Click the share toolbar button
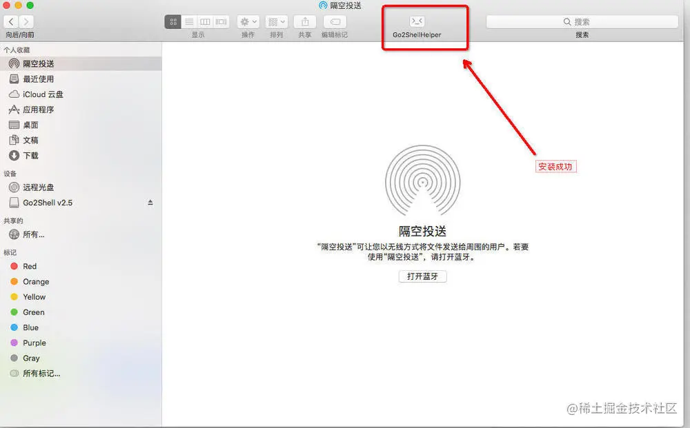 (305, 21)
